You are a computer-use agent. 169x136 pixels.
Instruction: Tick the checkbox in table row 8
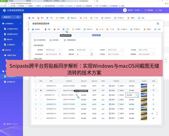point(41,118)
